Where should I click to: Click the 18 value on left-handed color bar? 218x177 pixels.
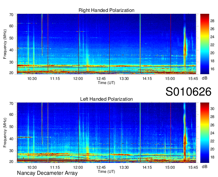(x=212, y=157)
